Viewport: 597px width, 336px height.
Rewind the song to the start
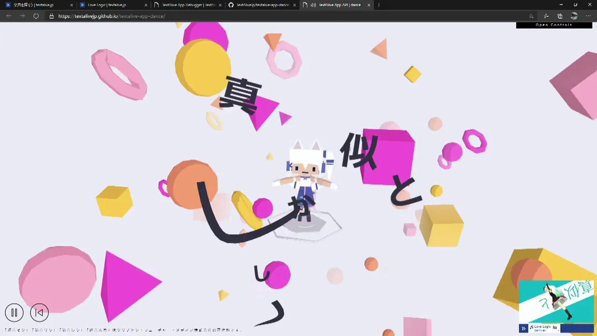point(40,313)
